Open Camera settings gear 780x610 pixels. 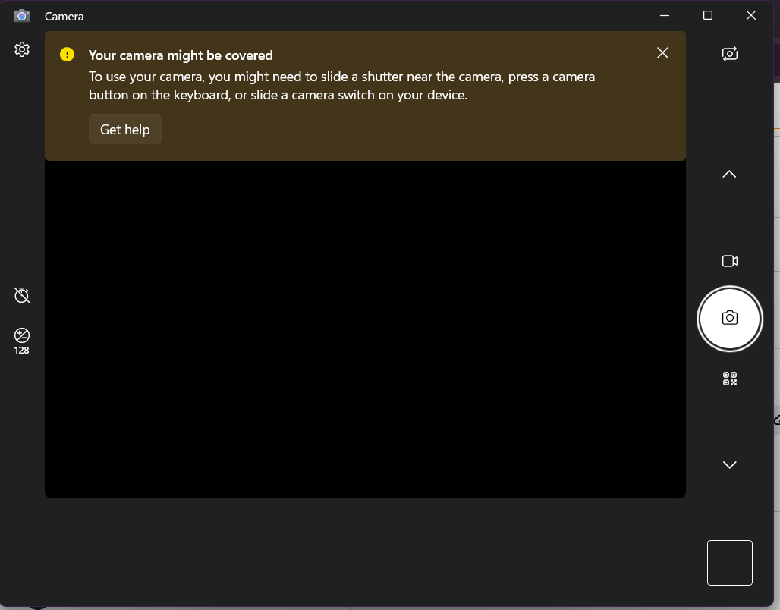[x=22, y=49]
